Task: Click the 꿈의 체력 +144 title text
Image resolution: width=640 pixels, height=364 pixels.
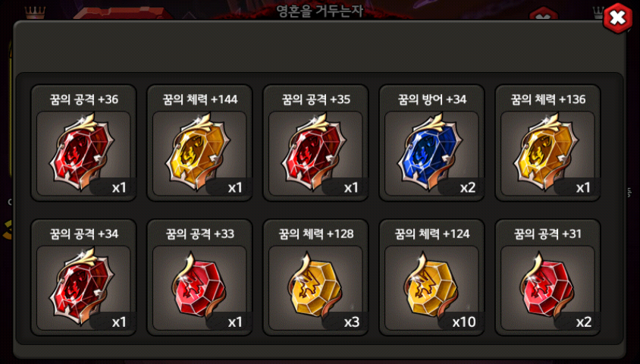Action: (x=200, y=99)
